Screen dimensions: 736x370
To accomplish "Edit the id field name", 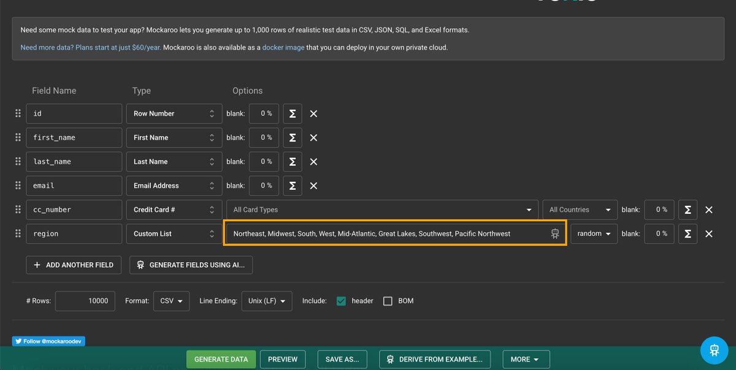I will (74, 113).
